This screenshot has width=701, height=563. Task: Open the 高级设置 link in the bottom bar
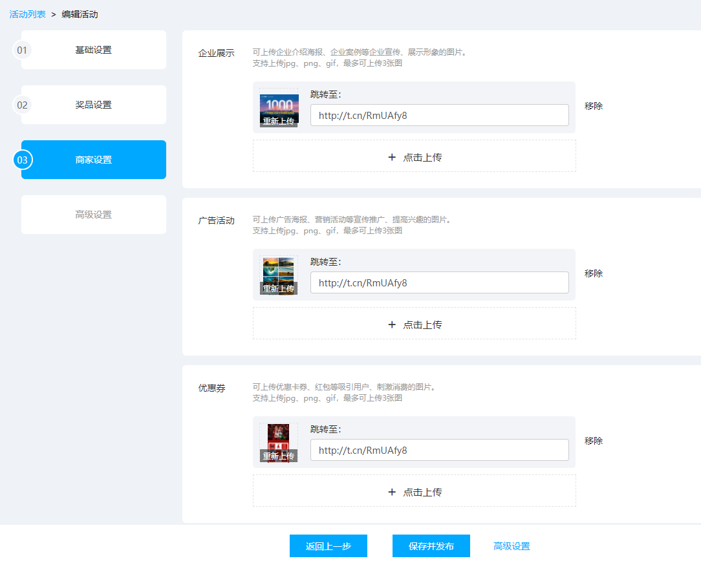(512, 546)
